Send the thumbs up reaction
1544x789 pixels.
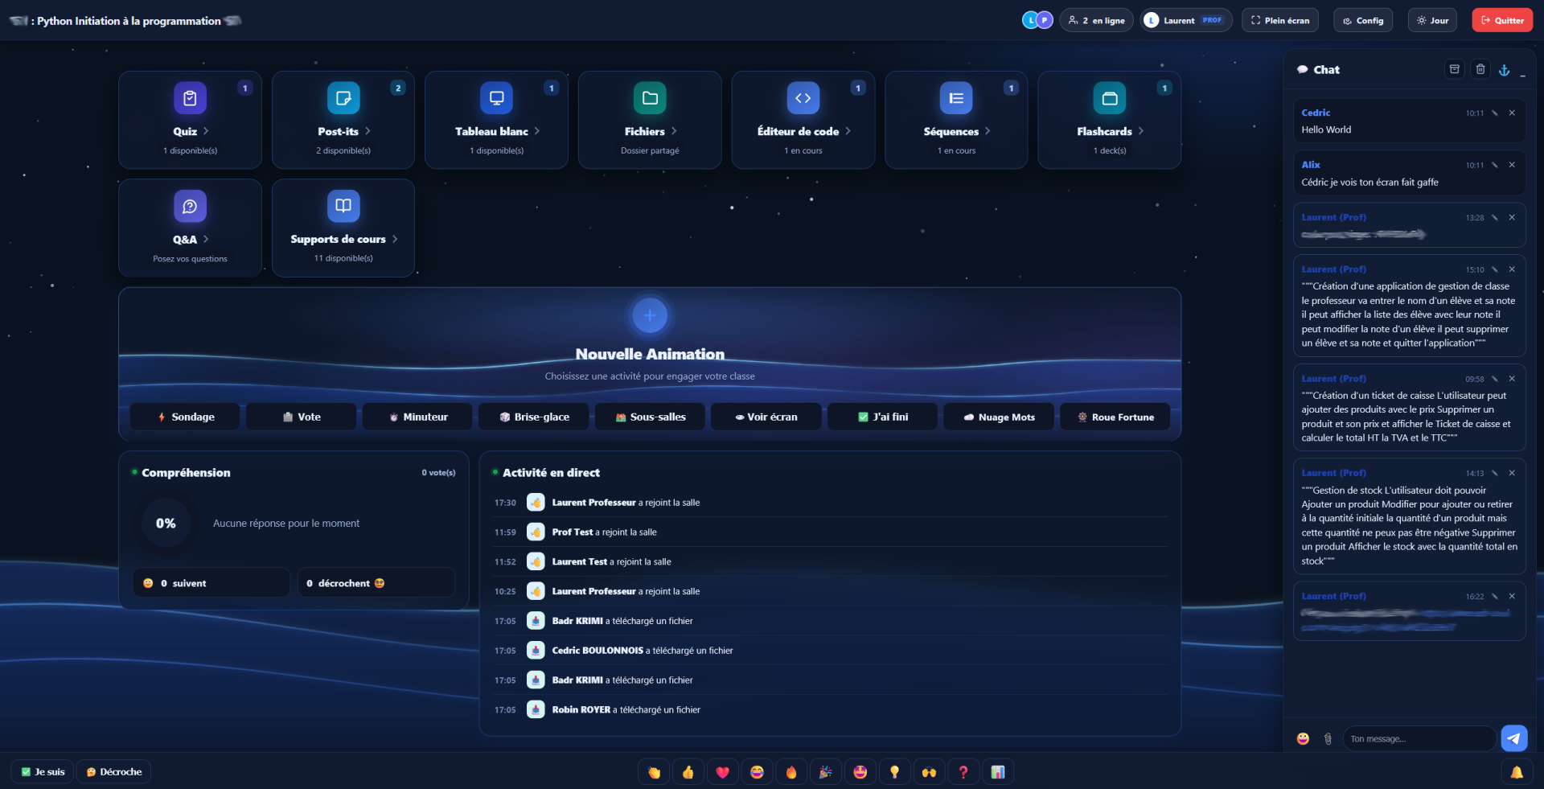coord(688,772)
